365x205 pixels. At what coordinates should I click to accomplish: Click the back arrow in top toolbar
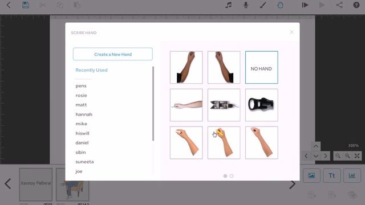pyautogui.click(x=9, y=5)
